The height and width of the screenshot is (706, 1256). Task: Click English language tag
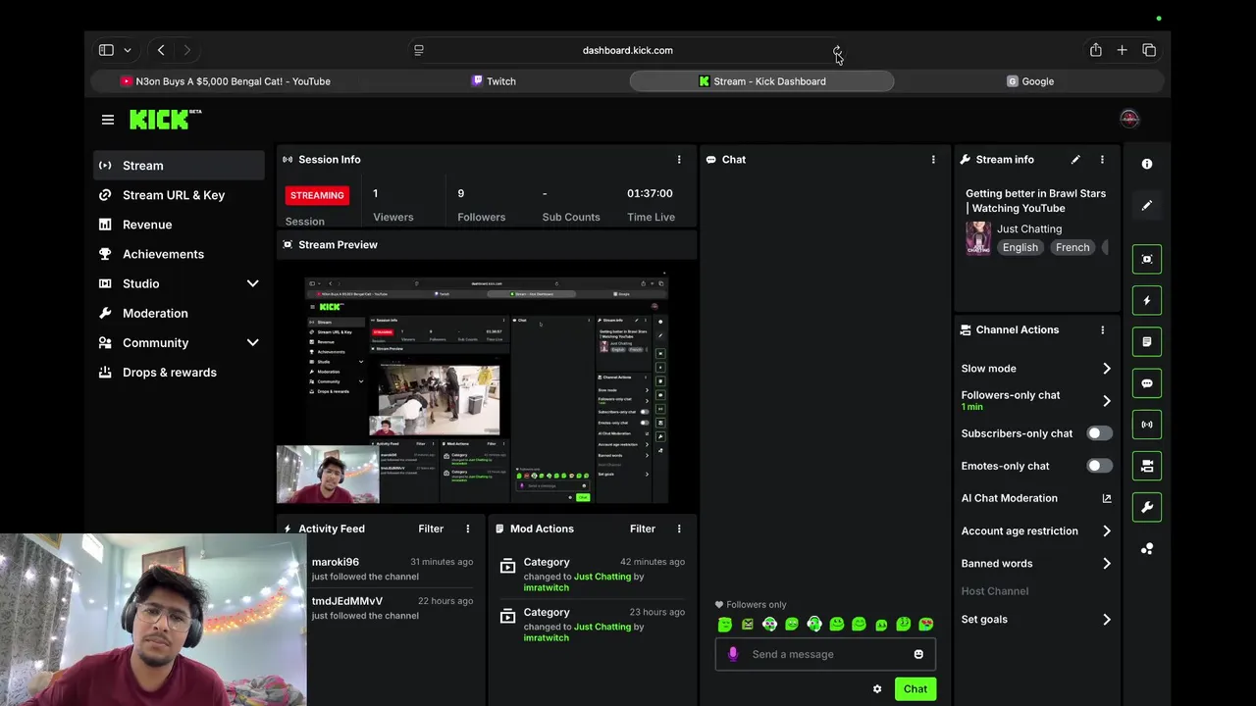click(1020, 248)
